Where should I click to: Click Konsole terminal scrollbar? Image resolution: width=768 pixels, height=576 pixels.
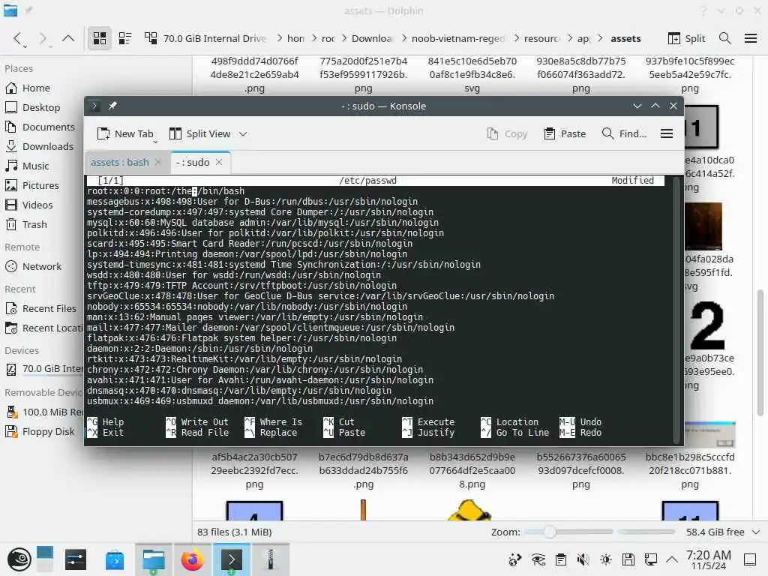point(676,310)
